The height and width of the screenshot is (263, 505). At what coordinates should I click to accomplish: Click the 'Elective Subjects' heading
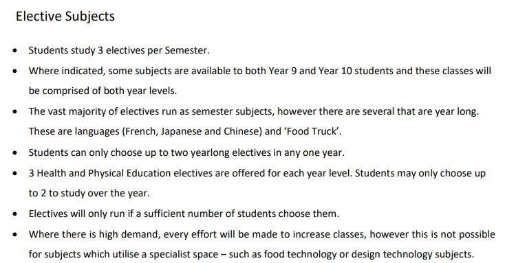(x=65, y=16)
